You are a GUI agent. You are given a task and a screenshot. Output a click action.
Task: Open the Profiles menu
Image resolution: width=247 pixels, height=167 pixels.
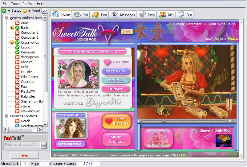point(28,4)
